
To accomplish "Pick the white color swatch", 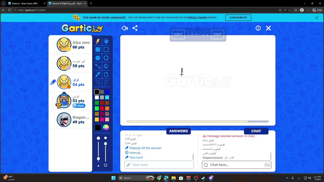I will coord(97,97).
